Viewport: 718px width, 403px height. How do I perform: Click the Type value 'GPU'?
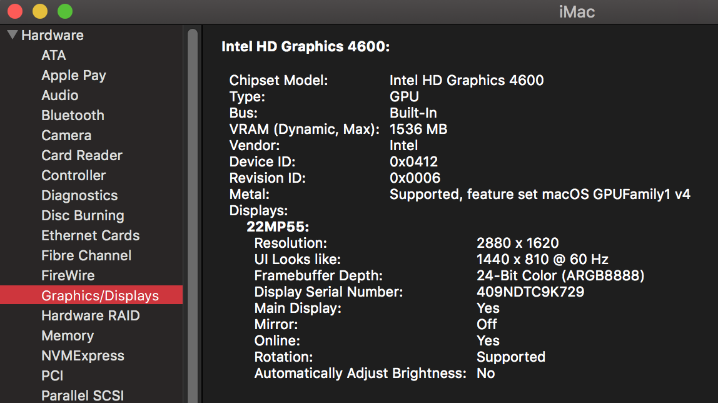404,96
